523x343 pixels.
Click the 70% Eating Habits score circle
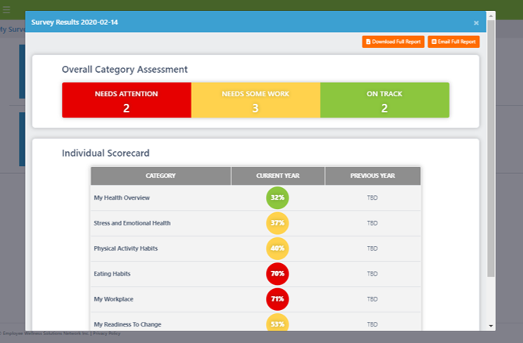278,273
